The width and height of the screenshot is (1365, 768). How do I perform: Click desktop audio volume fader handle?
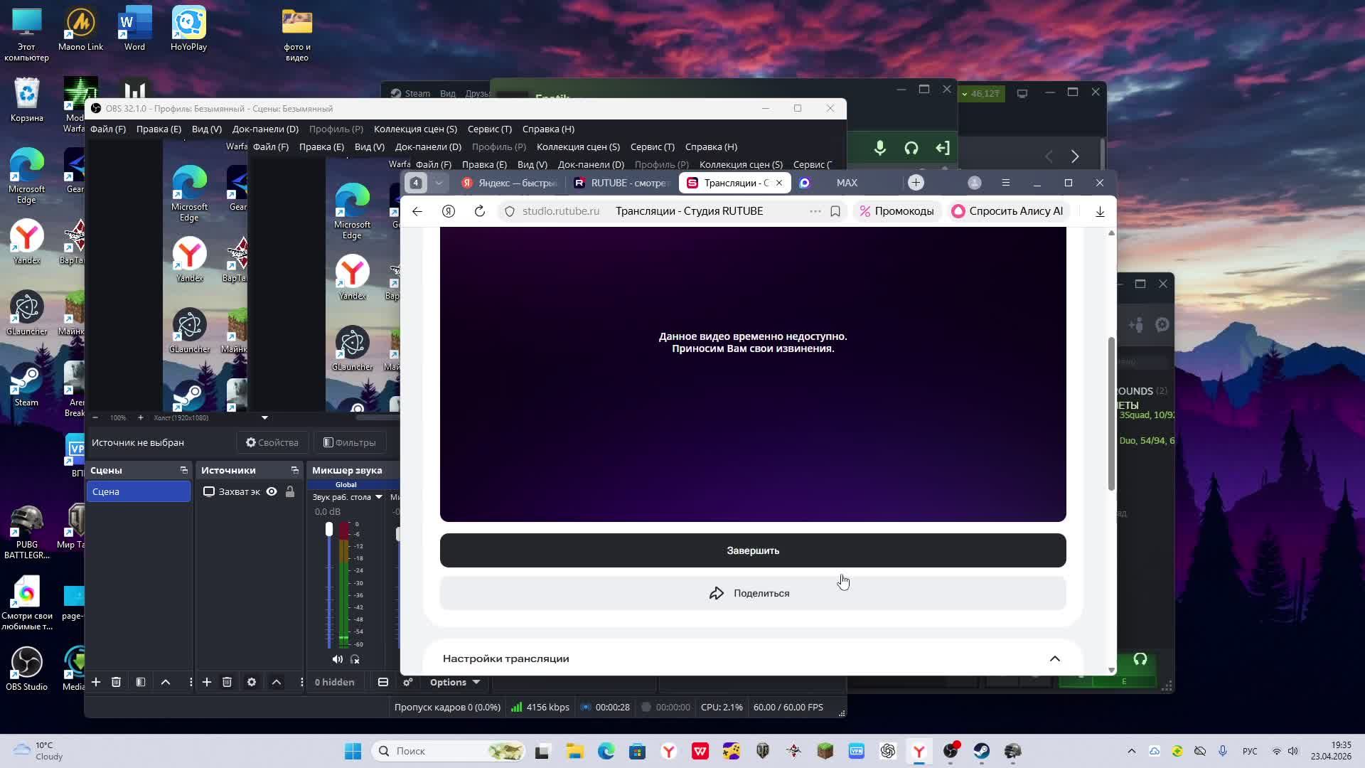pos(329,529)
